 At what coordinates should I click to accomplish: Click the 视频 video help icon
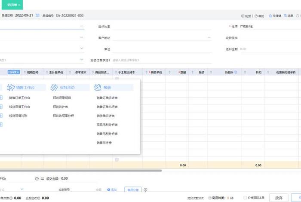[x=243, y=16]
